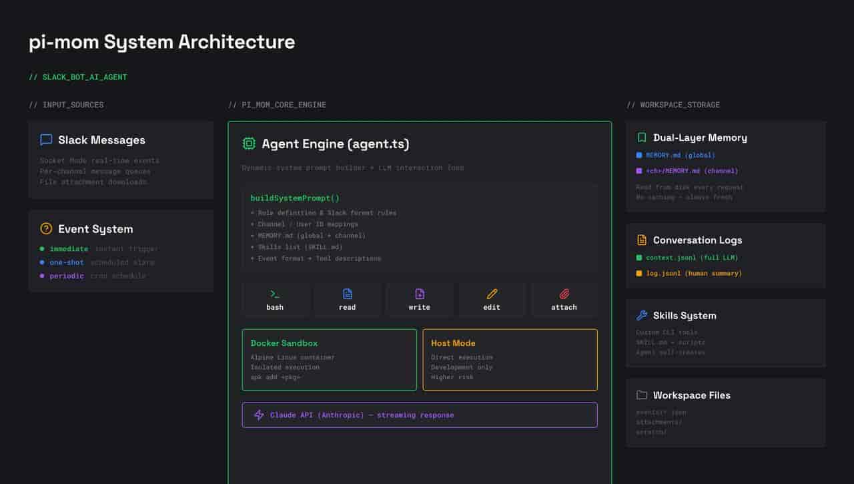Click the write file icon
Screen dimensions: 854x484
point(420,294)
